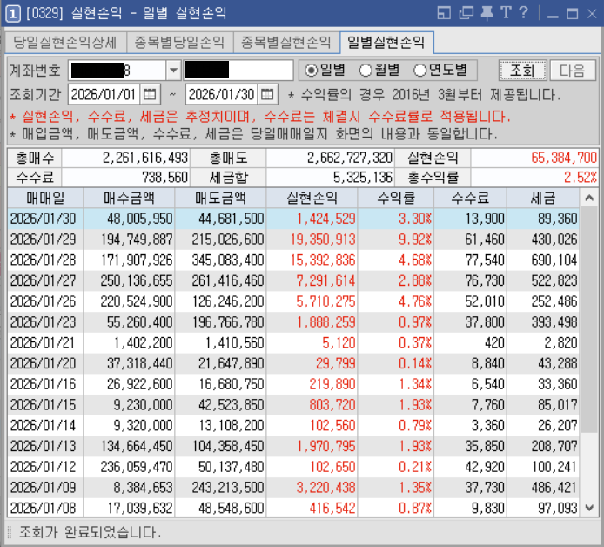Click tax sum value 5,325,136
The height and width of the screenshot is (547, 604).
click(x=363, y=178)
